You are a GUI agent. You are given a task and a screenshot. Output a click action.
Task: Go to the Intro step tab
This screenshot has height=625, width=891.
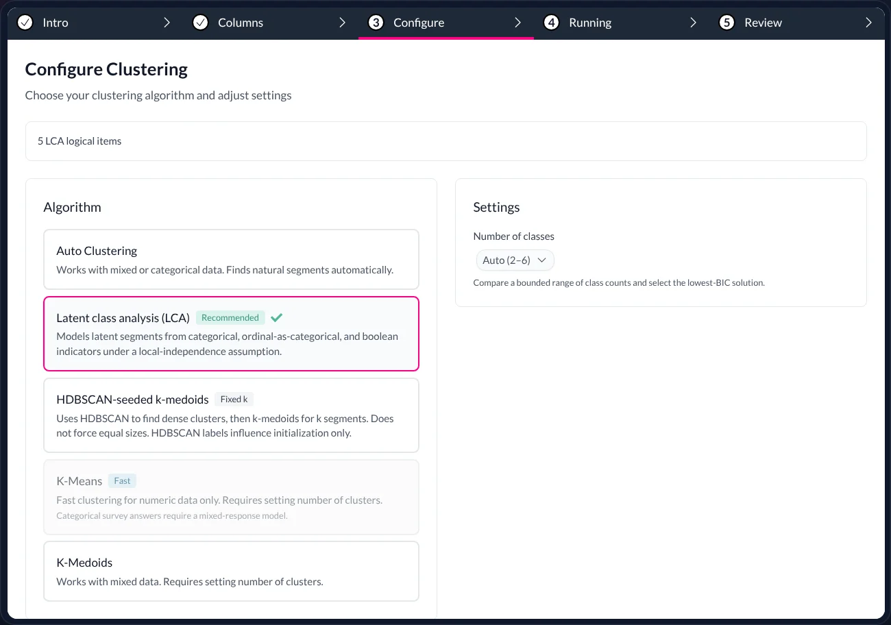click(95, 23)
